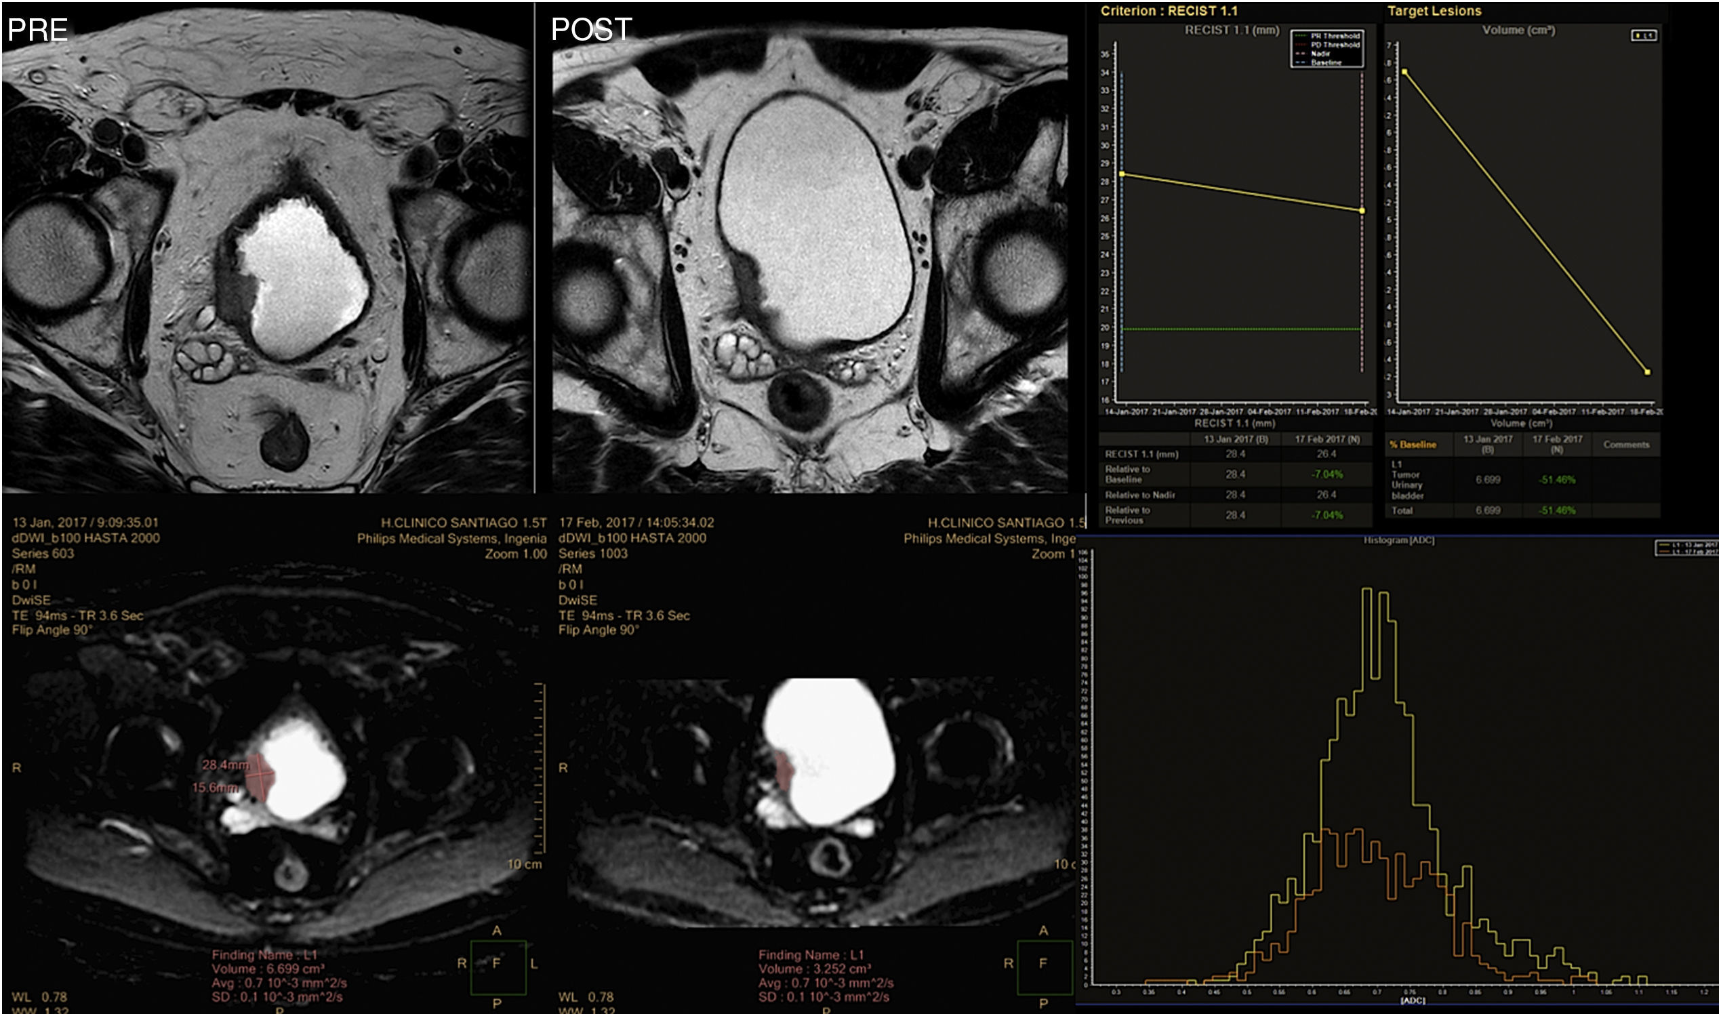The width and height of the screenshot is (1721, 1016).
Task: Click the orientation cube in the POST DWI view
Action: (1044, 967)
